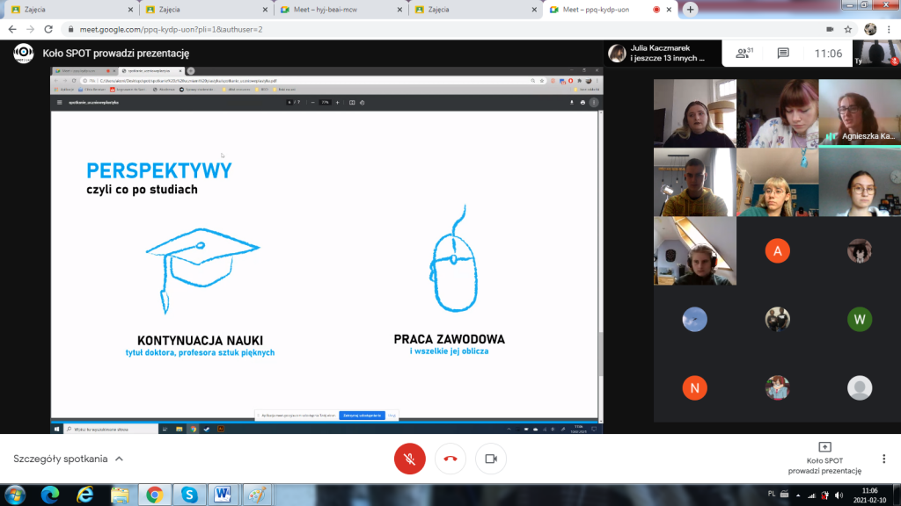Toggle the camera button in the call bar
901x506 pixels.
pos(491,459)
